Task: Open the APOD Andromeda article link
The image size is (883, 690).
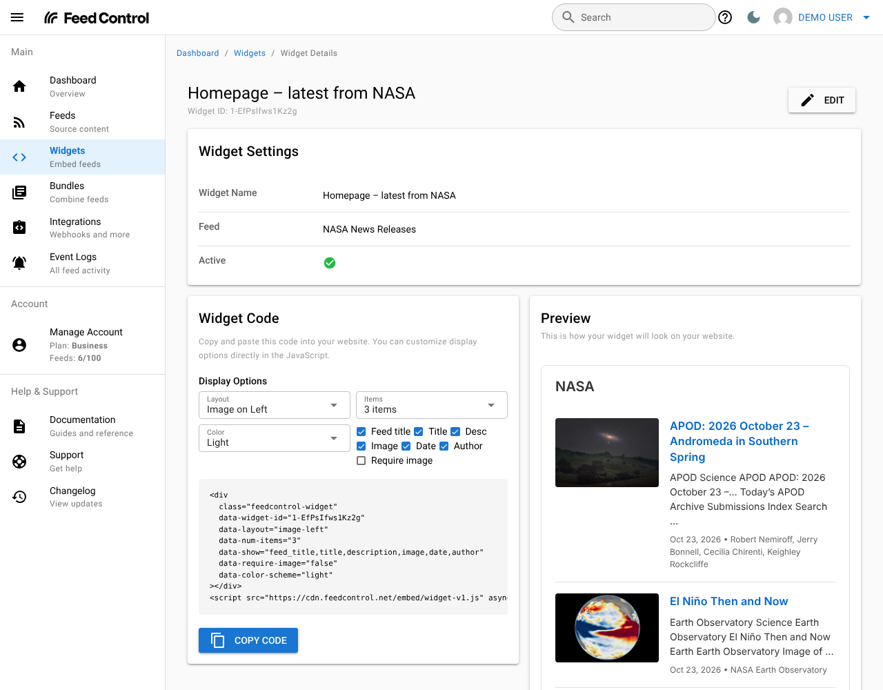Action: click(x=739, y=442)
